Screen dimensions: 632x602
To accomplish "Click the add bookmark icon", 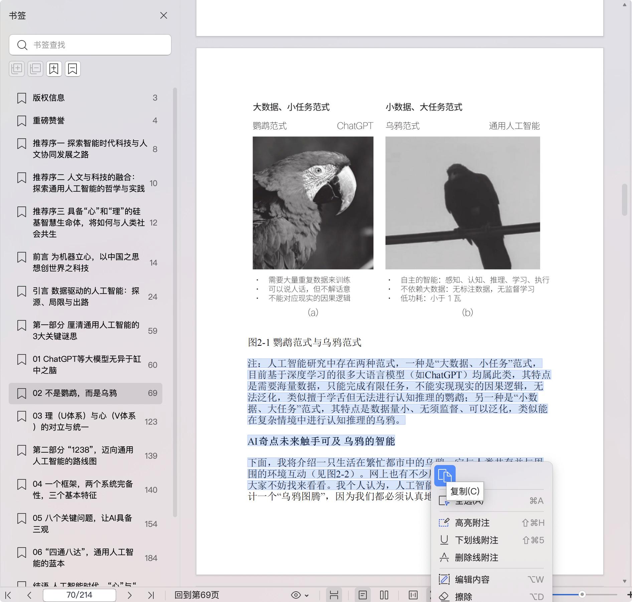I will point(54,69).
